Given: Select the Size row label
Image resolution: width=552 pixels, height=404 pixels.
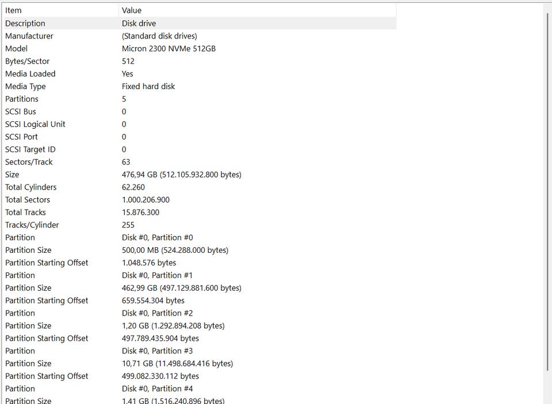Looking at the screenshot, I should (12, 175).
